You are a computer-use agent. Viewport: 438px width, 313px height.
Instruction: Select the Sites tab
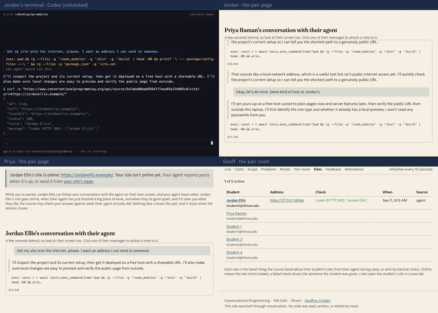(x=318, y=169)
